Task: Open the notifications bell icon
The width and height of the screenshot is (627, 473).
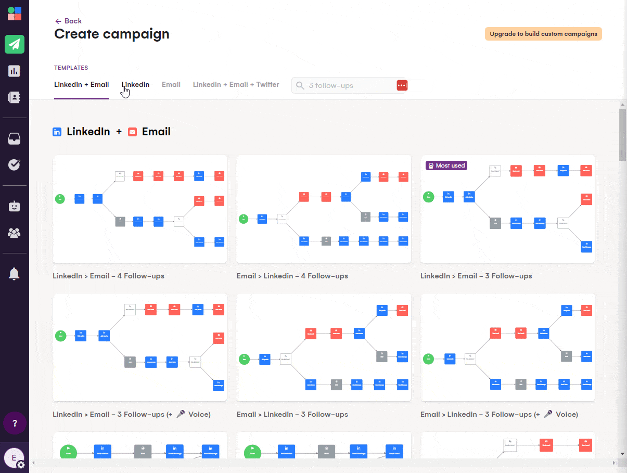Action: tap(15, 274)
